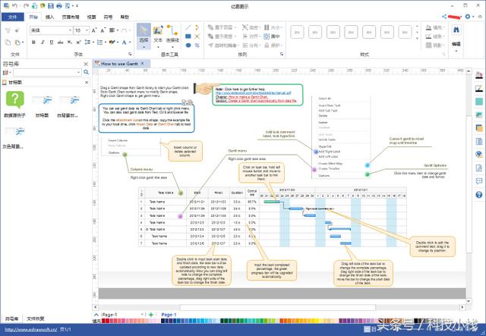
Task: Switch to the 页面布局 ribbon tab
Action: coord(70,15)
